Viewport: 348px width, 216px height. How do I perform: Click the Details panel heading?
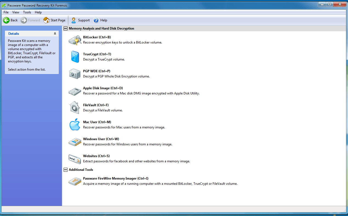[x=14, y=34]
